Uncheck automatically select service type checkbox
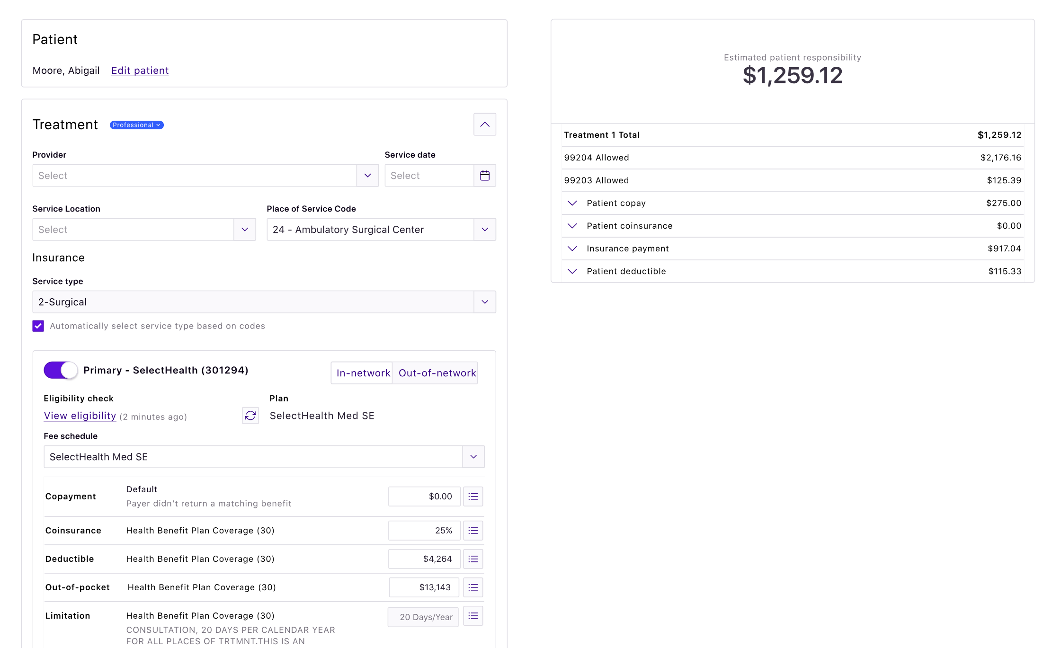 pos(38,326)
